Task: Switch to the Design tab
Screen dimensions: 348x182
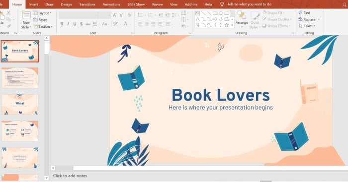Action: (66, 4)
